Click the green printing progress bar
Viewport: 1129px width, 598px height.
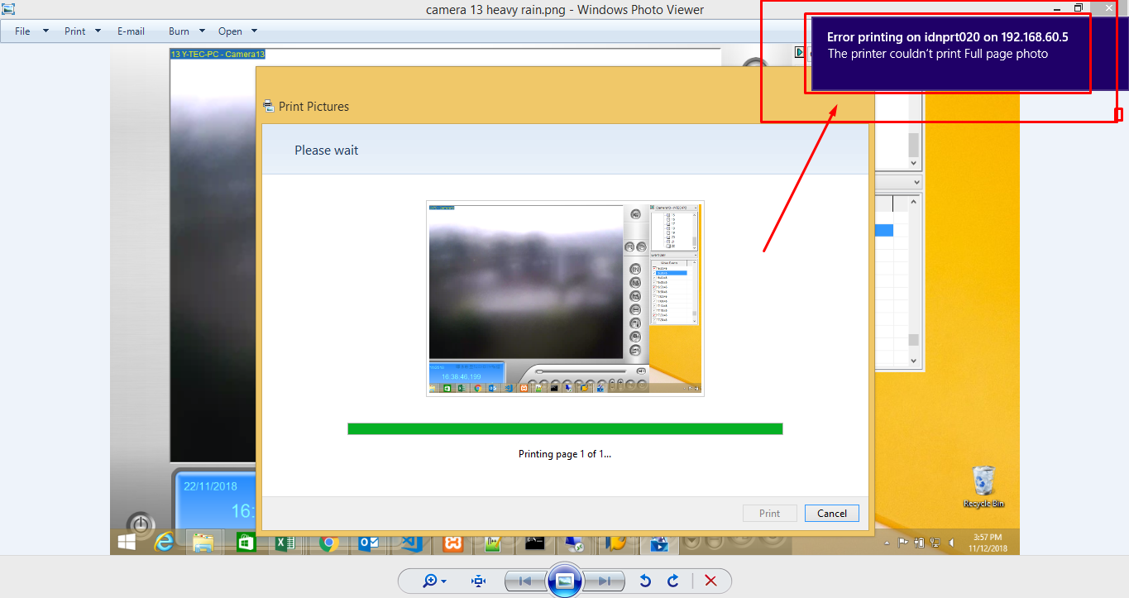pos(565,428)
